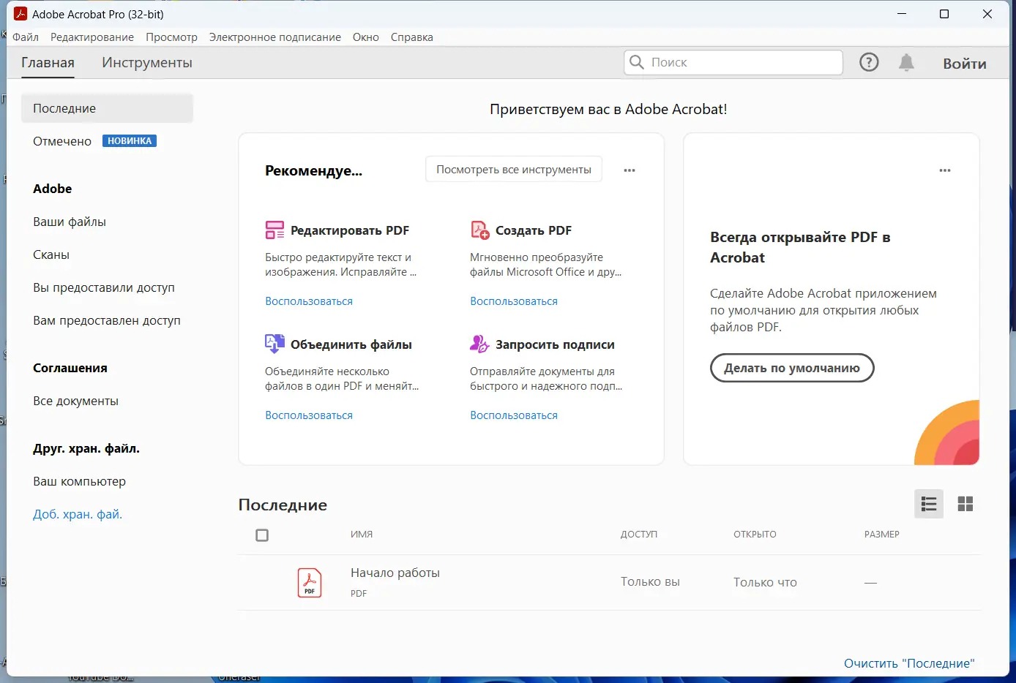Image resolution: width=1016 pixels, height=683 pixels.
Task: Switch recent files to list view
Action: pyautogui.click(x=929, y=504)
